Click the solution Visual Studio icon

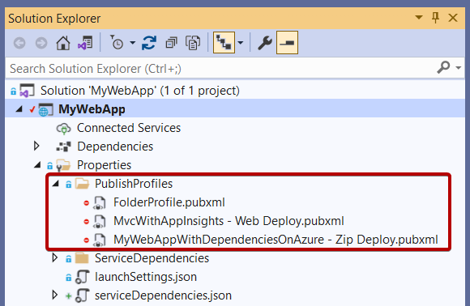coord(27,91)
